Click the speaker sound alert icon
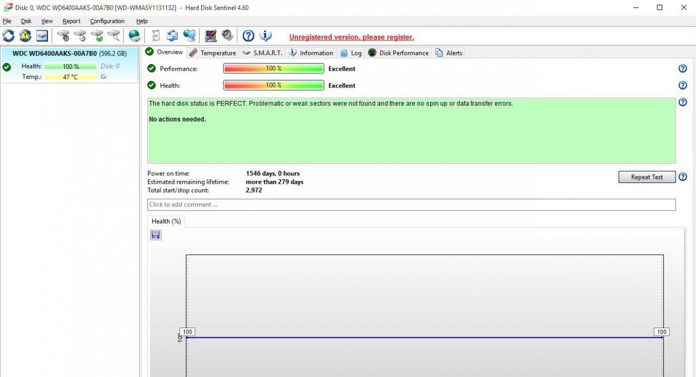Image resolution: width=696 pixels, height=377 pixels. (227, 36)
